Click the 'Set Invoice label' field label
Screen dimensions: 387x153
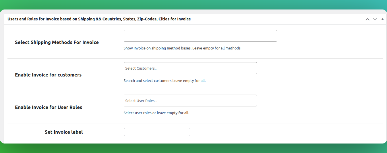coord(64,132)
